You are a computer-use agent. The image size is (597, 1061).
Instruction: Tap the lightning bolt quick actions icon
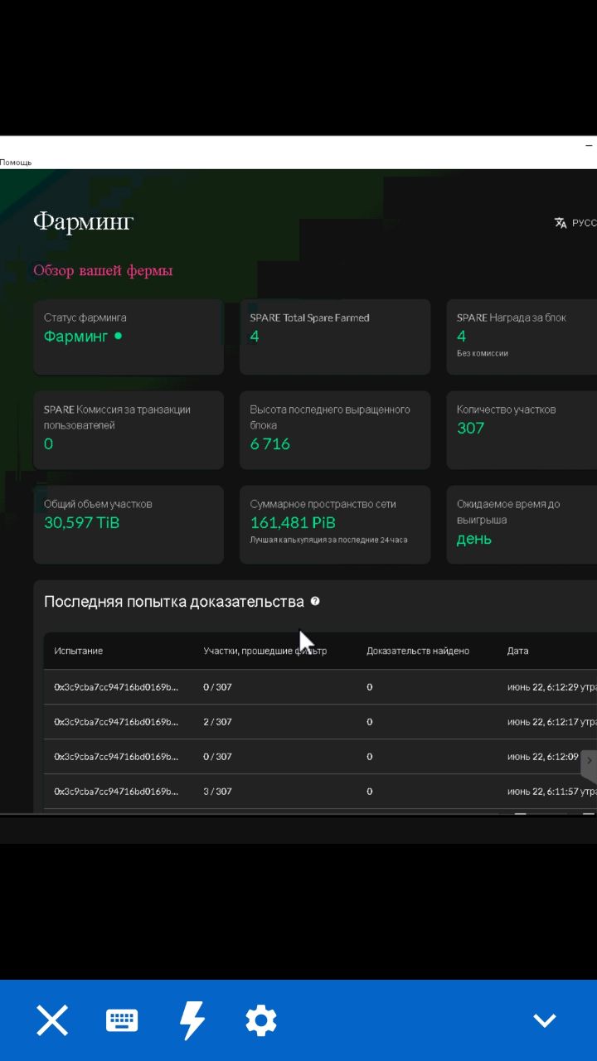click(x=192, y=1020)
